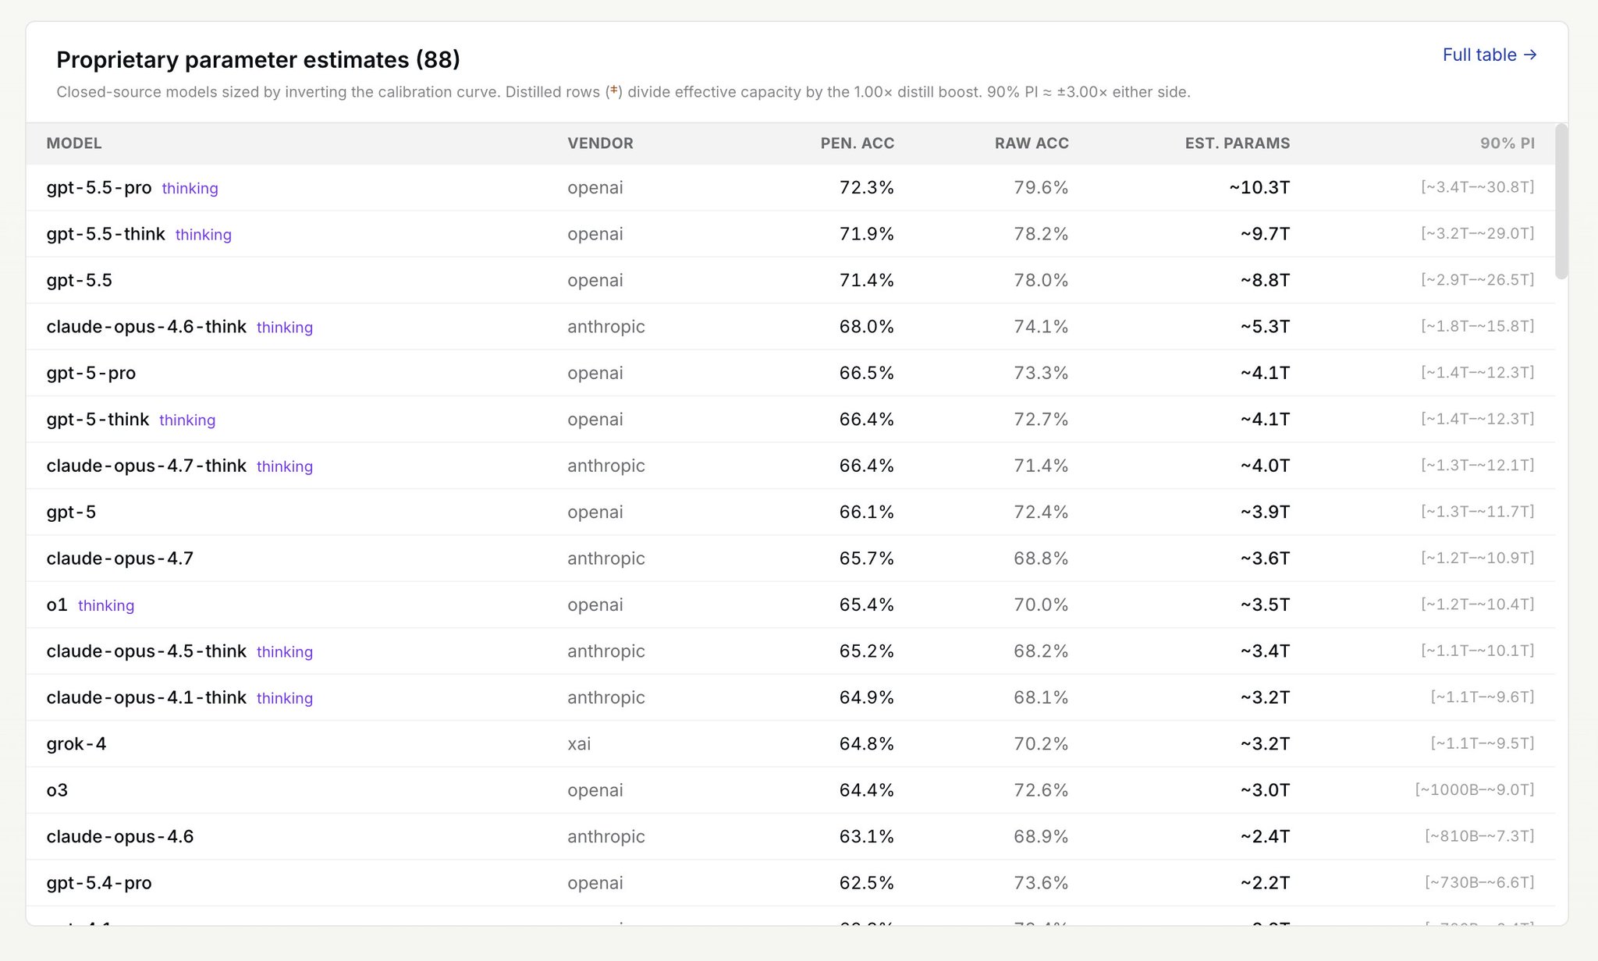Select the gpt-5.5-pro model row
This screenshot has width=1598, height=961.
pos(790,187)
